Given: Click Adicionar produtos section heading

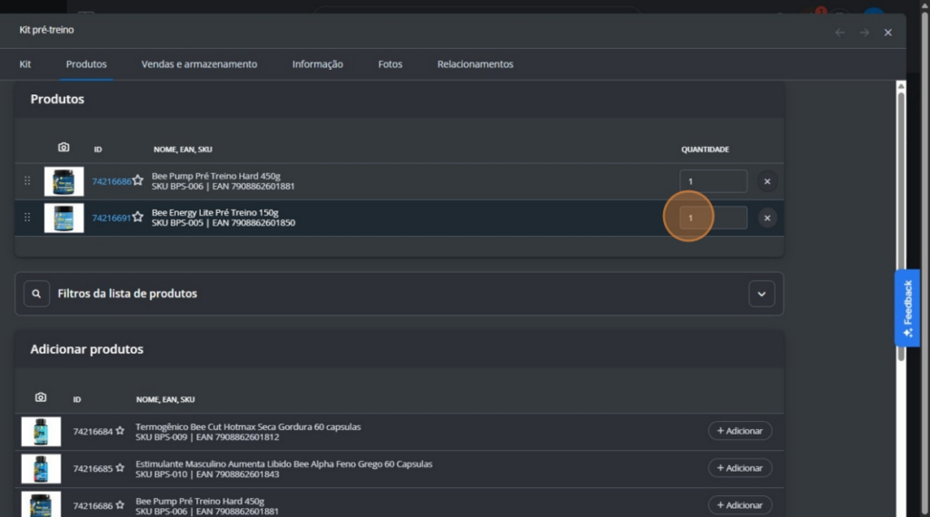Looking at the screenshot, I should coord(86,349).
